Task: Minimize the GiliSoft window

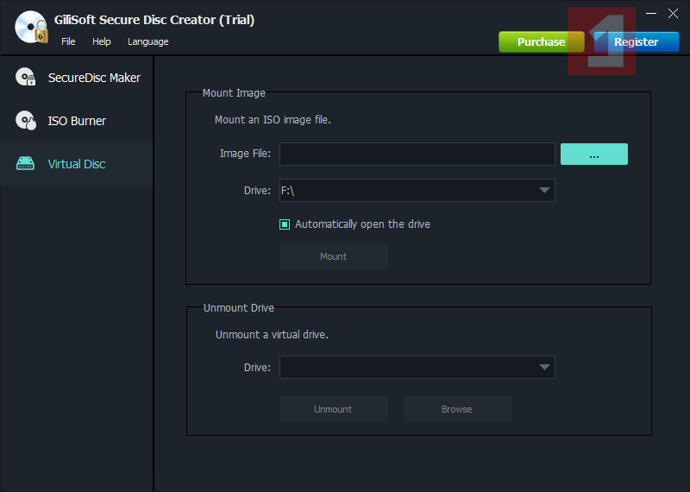Action: (651, 13)
